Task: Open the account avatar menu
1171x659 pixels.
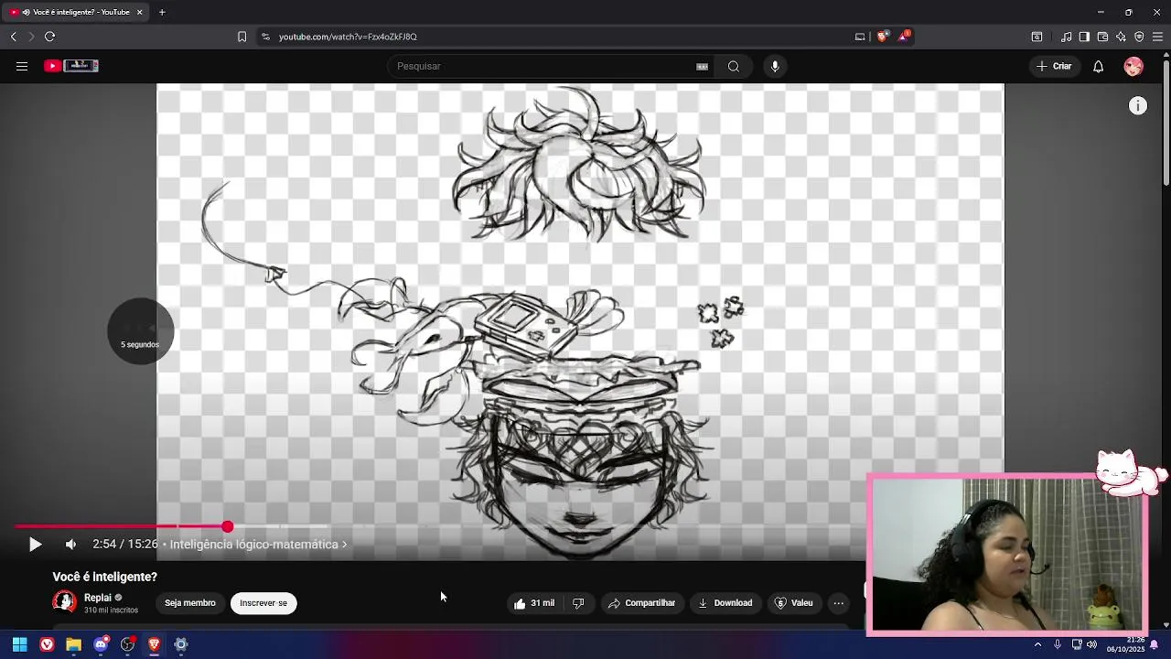Action: (1133, 66)
